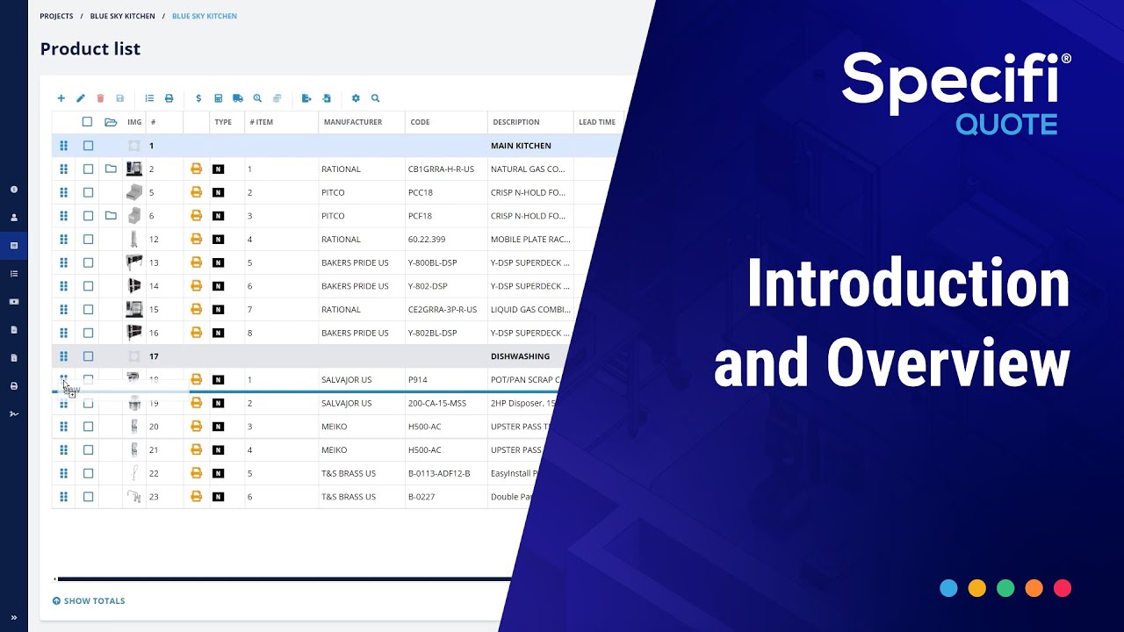This screenshot has height=632, width=1124.
Task: Click the magnifier zoom icon beside the truck
Action: pyautogui.click(x=257, y=98)
